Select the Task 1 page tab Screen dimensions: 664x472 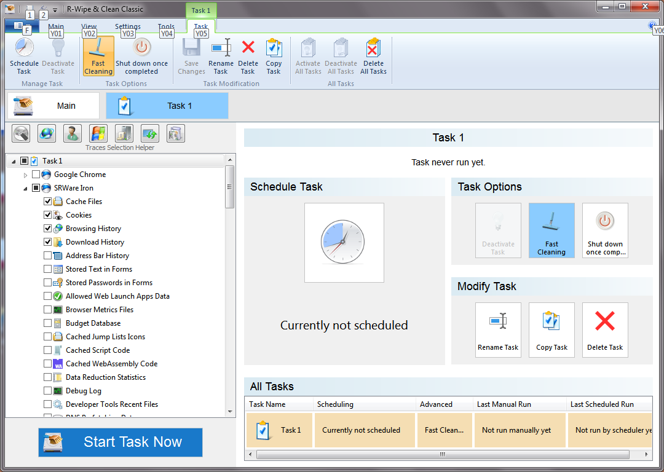[167, 106]
